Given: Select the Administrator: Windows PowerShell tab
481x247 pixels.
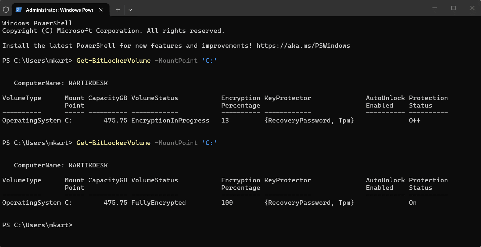Looking at the screenshot, I should tap(59, 10).
